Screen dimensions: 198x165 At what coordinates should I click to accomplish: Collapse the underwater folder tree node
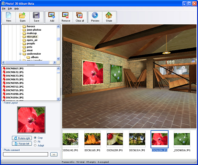20,54
